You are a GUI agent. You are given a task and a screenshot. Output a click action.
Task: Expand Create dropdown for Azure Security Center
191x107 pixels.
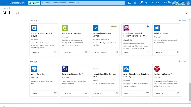67,53
